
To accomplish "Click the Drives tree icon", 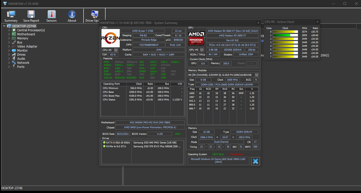I will [14, 54].
